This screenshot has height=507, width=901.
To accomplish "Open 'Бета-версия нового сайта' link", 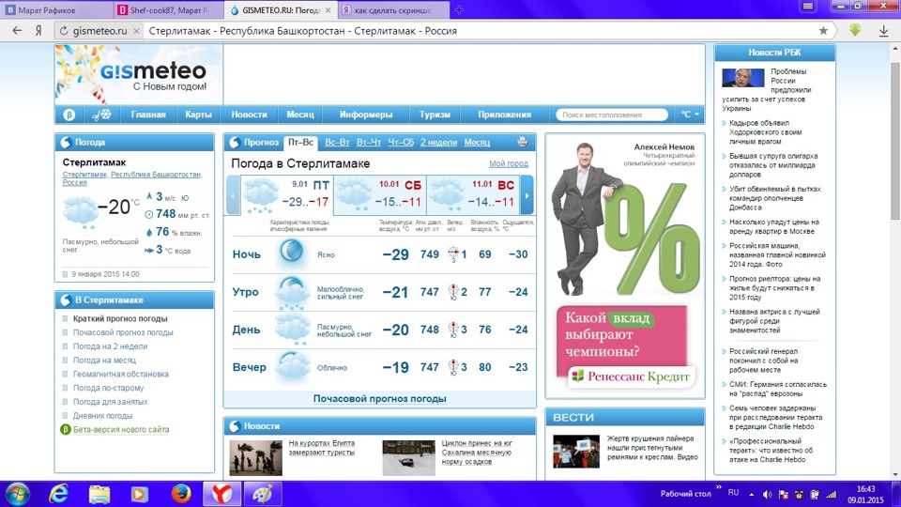I will click(121, 429).
